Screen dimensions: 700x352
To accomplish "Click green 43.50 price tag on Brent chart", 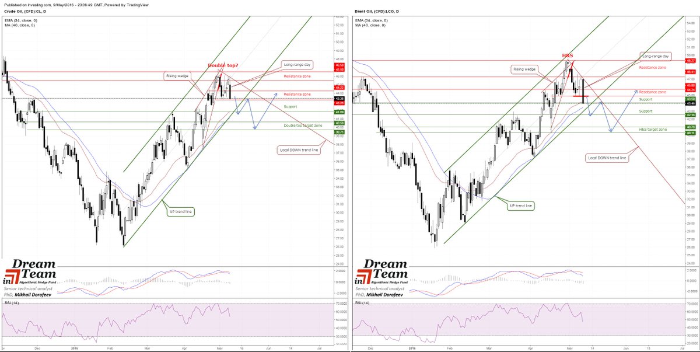I will [691, 99].
